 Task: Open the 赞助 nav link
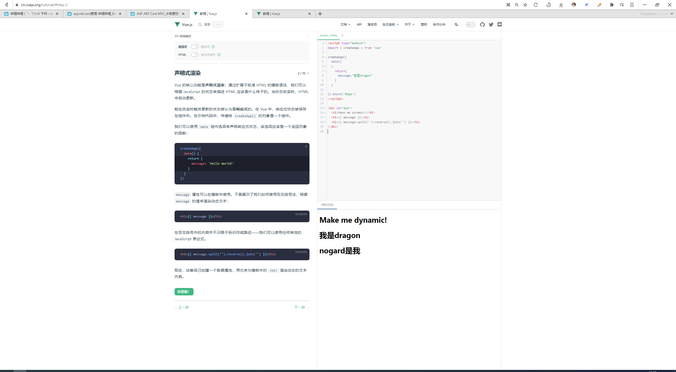[x=424, y=25]
